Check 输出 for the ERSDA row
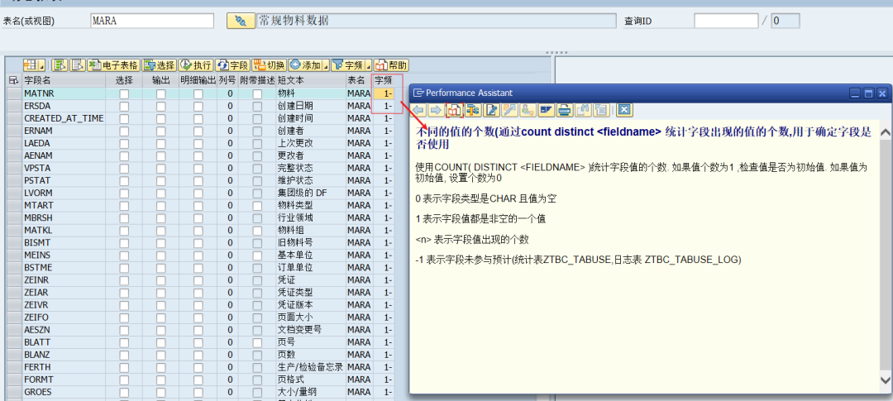893x401 pixels. point(161,106)
